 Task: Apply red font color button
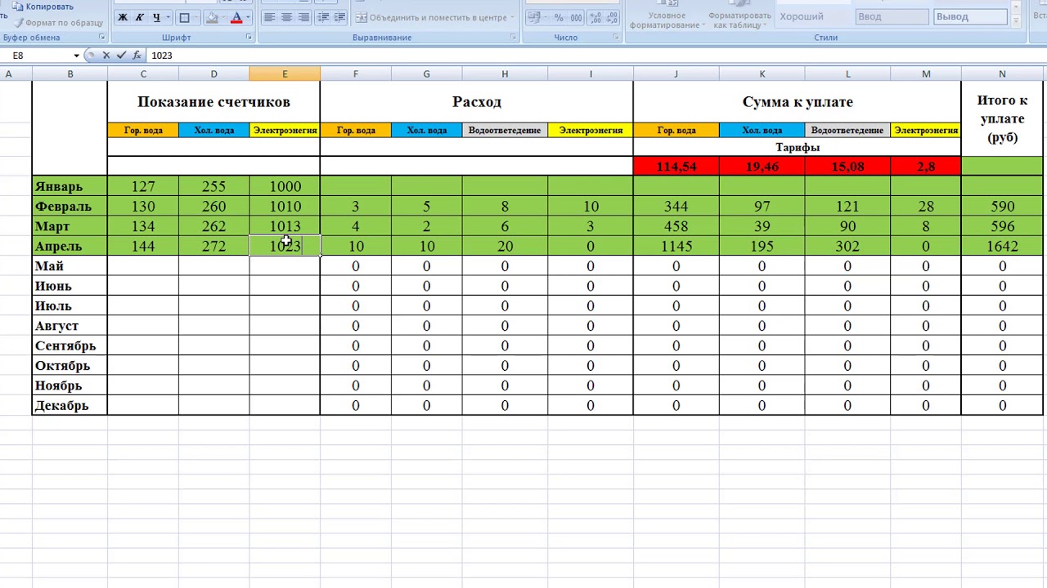237,17
